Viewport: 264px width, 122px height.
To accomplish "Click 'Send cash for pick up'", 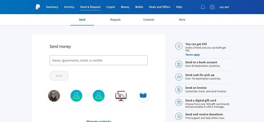I will (x=200, y=75).
